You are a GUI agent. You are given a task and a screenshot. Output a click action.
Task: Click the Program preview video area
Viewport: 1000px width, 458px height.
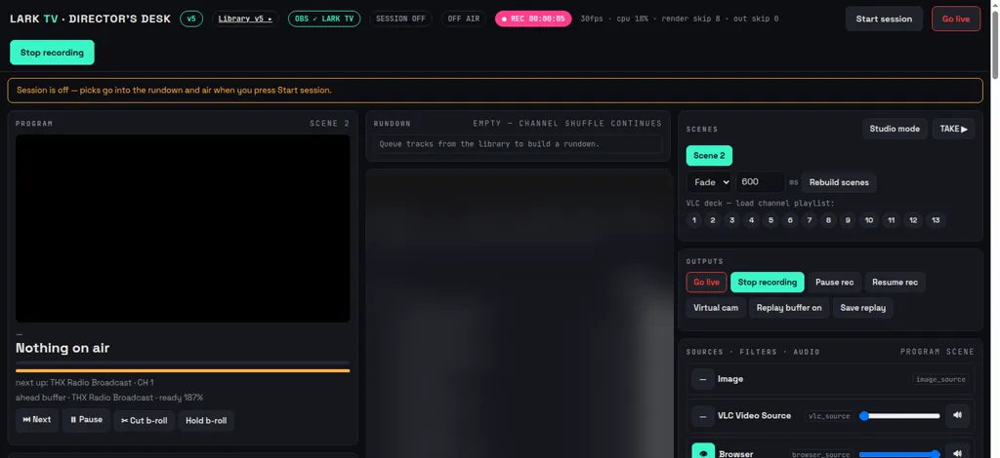coord(183,228)
